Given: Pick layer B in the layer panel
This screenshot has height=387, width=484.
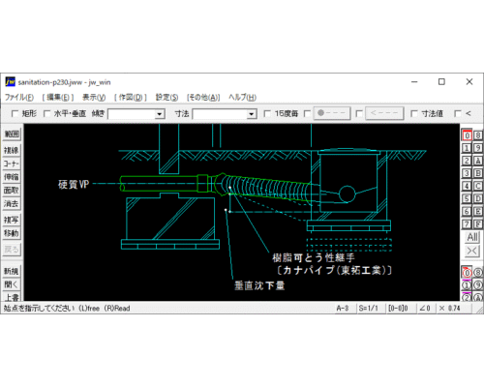Looking at the screenshot, I should [478, 173].
